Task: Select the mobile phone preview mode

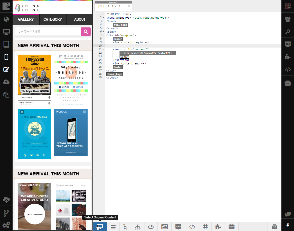Action: (6, 57)
